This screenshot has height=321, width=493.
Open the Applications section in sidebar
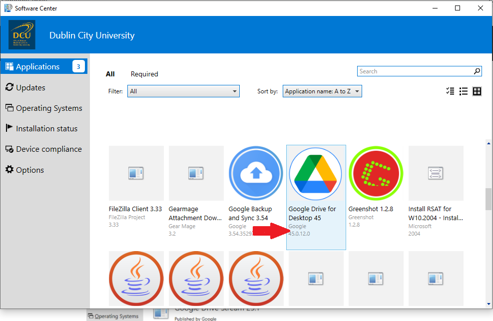[x=44, y=66]
